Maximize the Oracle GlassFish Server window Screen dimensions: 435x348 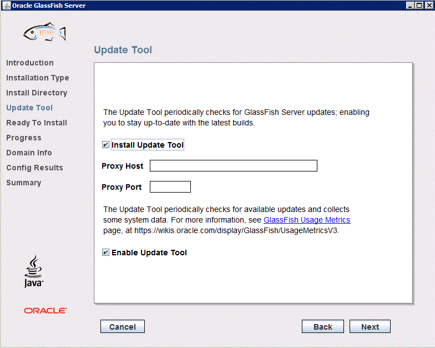[x=419, y=6]
